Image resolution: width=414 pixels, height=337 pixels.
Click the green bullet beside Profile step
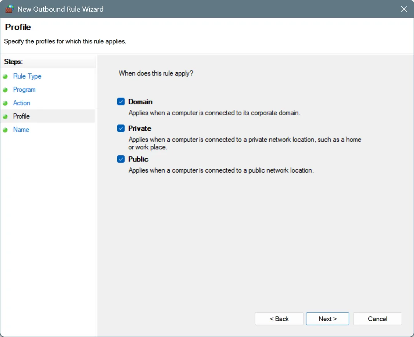5,116
